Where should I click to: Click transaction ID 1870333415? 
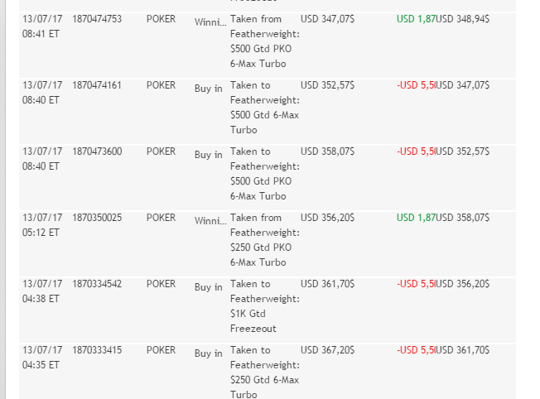[97, 350]
